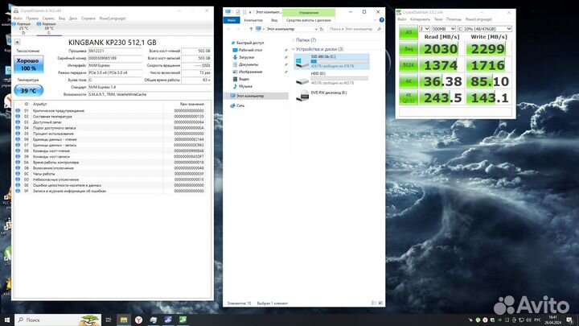
Task: Open Сервис menu in CrystalDiskInfo
Action: (48, 18)
